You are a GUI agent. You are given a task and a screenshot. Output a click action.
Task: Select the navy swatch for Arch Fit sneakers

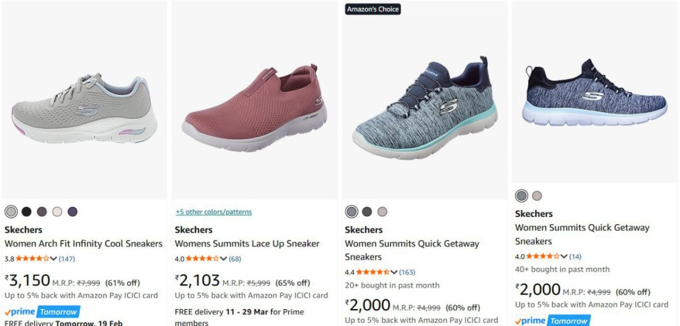click(73, 212)
